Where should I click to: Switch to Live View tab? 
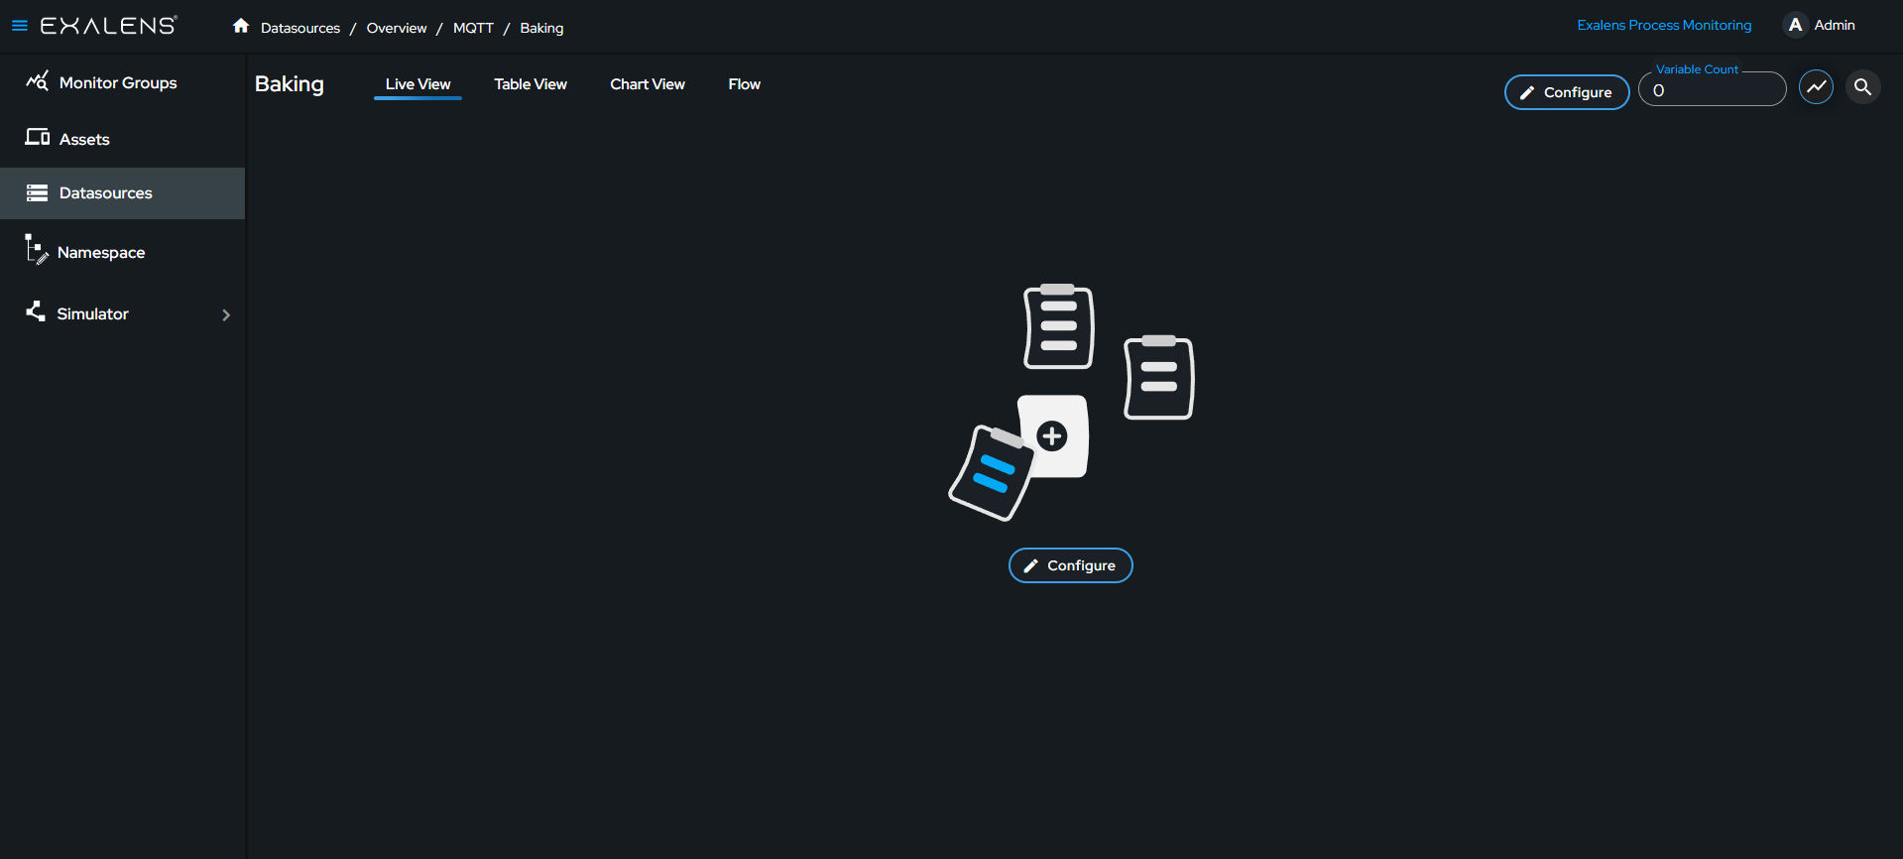[417, 84]
